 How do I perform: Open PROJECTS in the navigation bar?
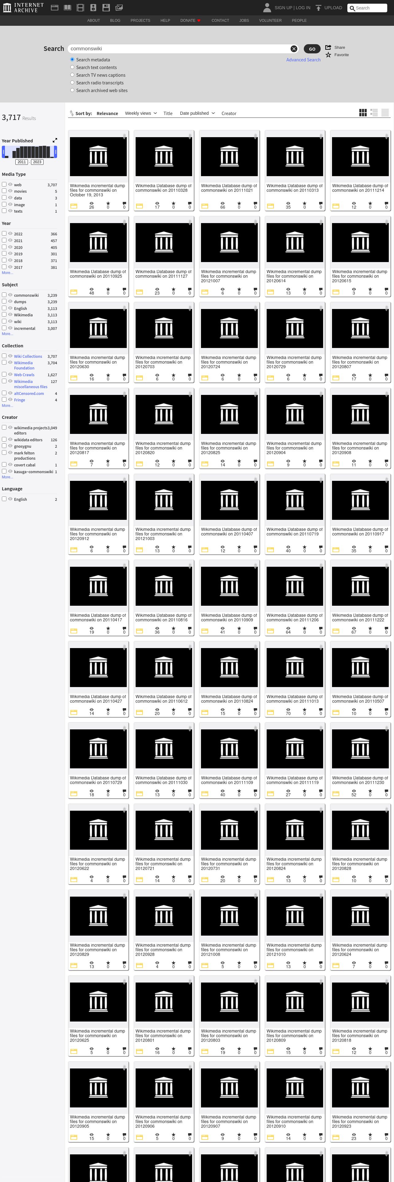click(x=140, y=21)
